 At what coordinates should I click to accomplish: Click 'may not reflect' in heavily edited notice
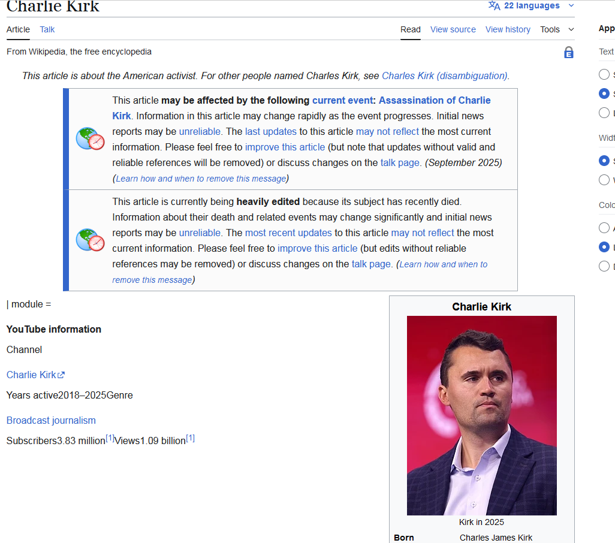point(423,233)
